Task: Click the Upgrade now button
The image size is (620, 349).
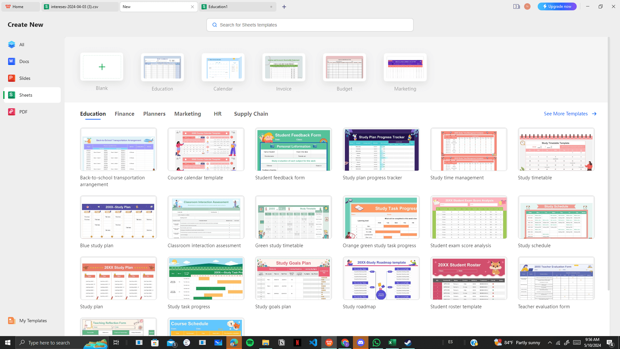Action: click(x=557, y=6)
